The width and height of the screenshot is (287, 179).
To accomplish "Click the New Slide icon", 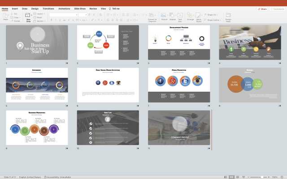I will 28,16.
